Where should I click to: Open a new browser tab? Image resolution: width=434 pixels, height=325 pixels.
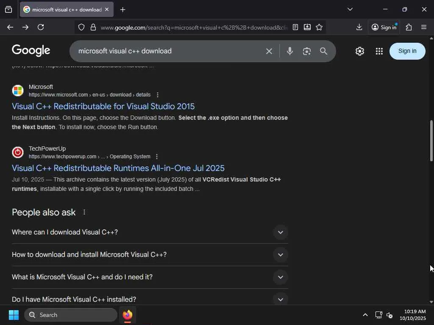pos(122,10)
